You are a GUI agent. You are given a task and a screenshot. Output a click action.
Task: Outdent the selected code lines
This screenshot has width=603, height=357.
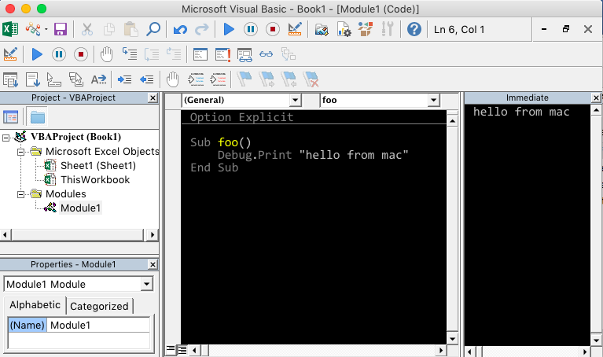[x=146, y=79]
